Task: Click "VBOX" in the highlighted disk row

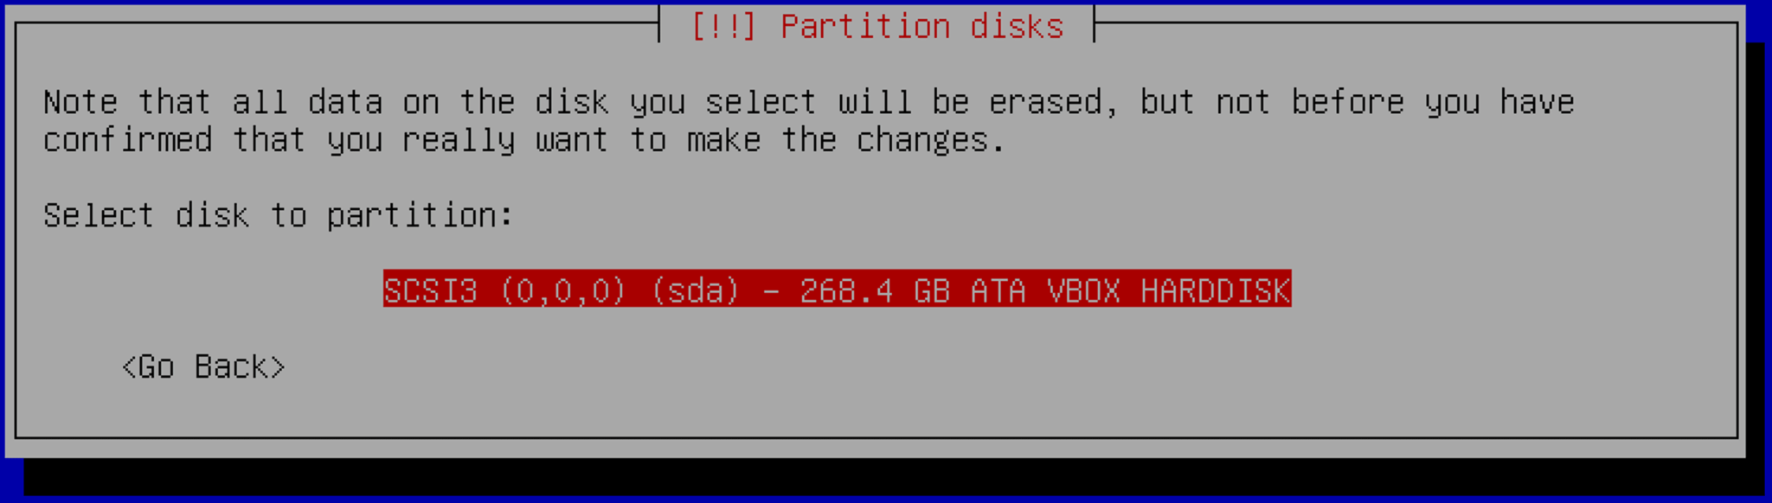Action: (1082, 290)
